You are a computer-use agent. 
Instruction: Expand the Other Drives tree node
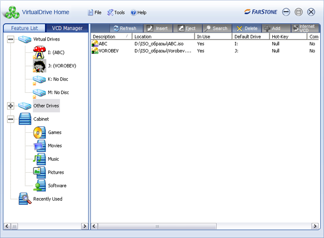(x=11, y=106)
